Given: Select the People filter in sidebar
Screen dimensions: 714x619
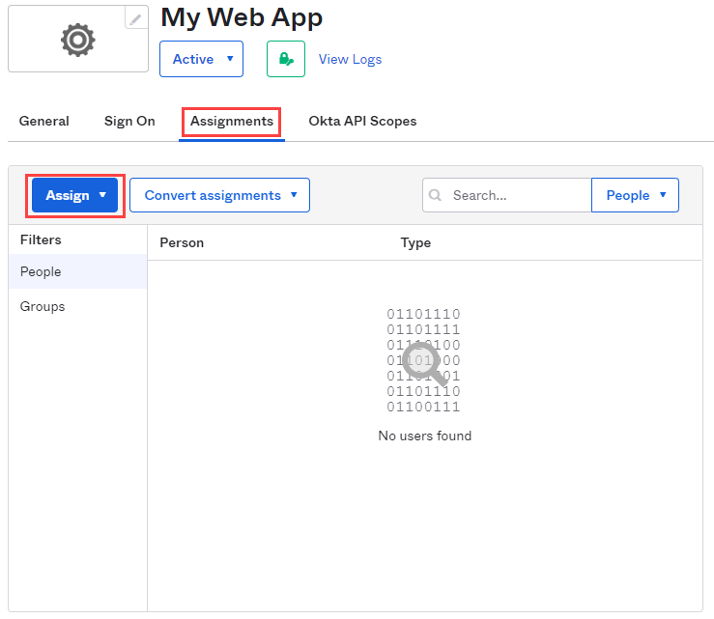Looking at the screenshot, I should pyautogui.click(x=41, y=272).
